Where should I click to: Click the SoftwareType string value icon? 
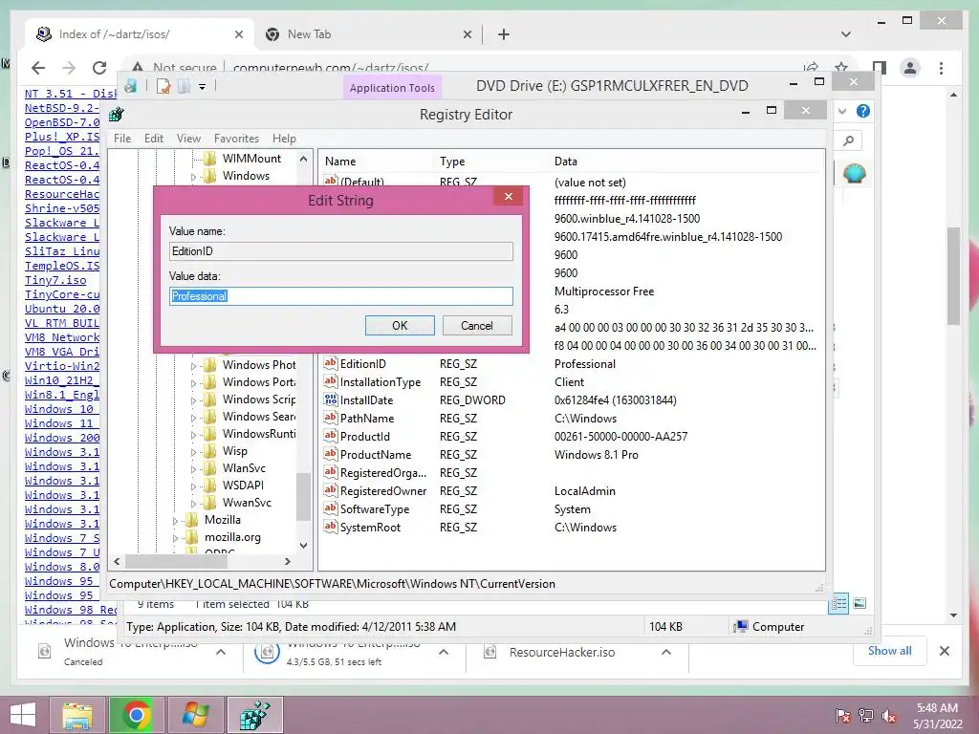pos(330,508)
